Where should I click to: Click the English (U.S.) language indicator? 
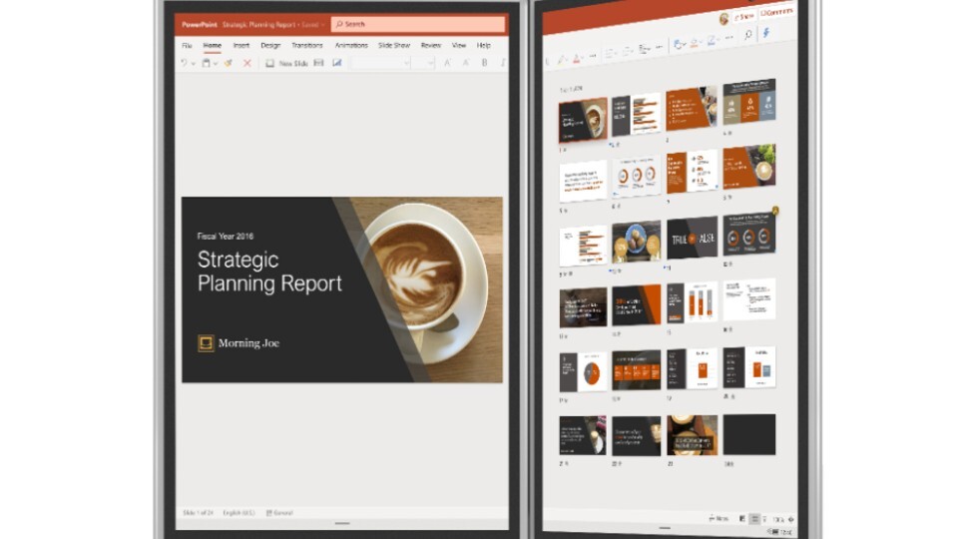pyautogui.click(x=239, y=513)
